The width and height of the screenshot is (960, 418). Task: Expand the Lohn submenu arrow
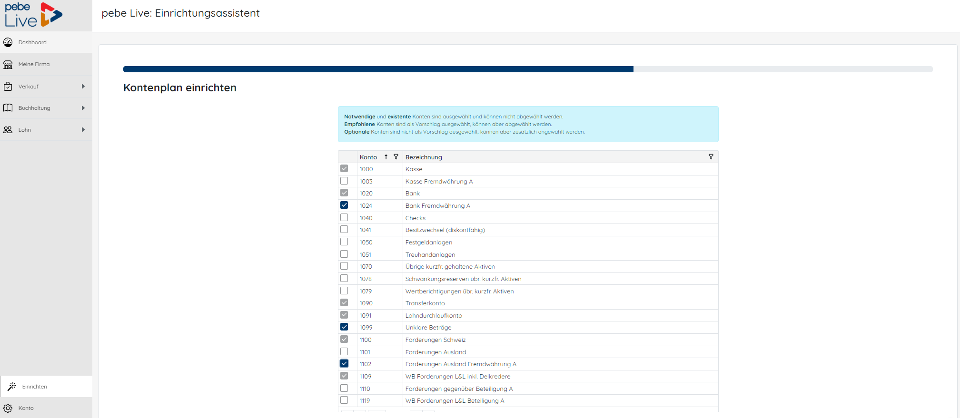pos(83,130)
